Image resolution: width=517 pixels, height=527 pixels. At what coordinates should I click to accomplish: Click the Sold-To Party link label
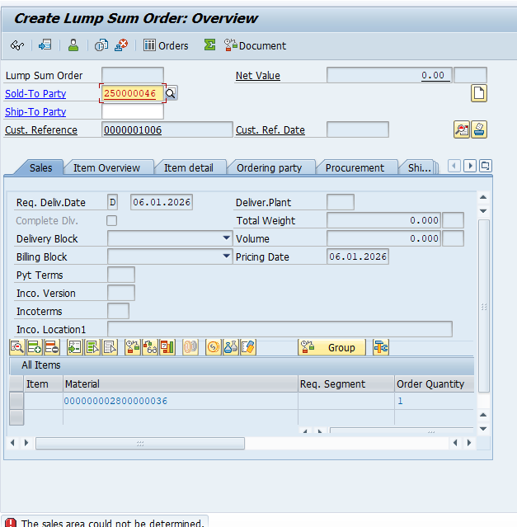[x=35, y=94]
